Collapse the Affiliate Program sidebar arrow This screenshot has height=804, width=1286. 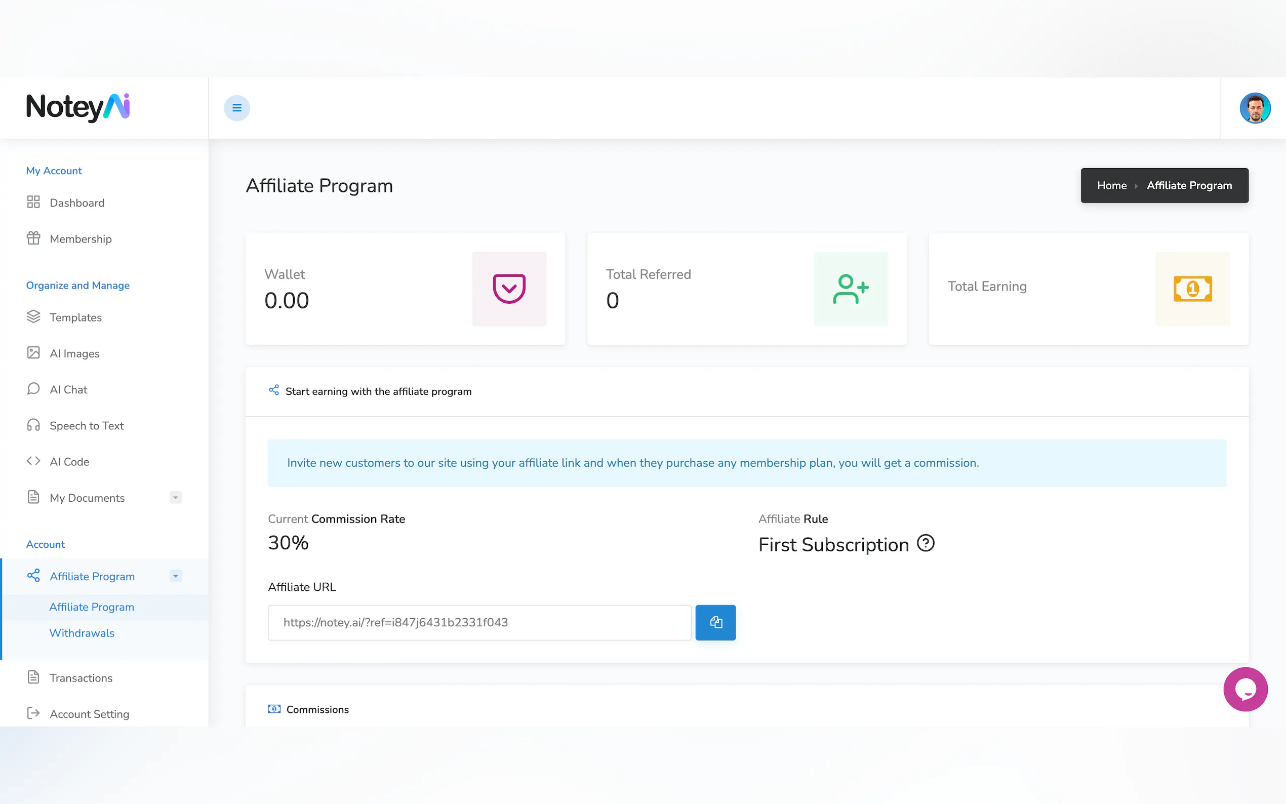[x=176, y=576]
